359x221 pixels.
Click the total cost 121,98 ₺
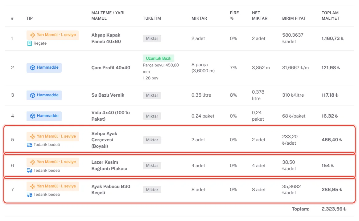click(331, 68)
